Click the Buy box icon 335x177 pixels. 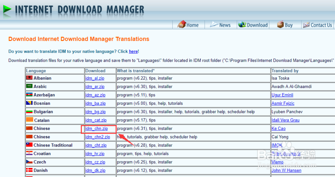tap(280, 24)
